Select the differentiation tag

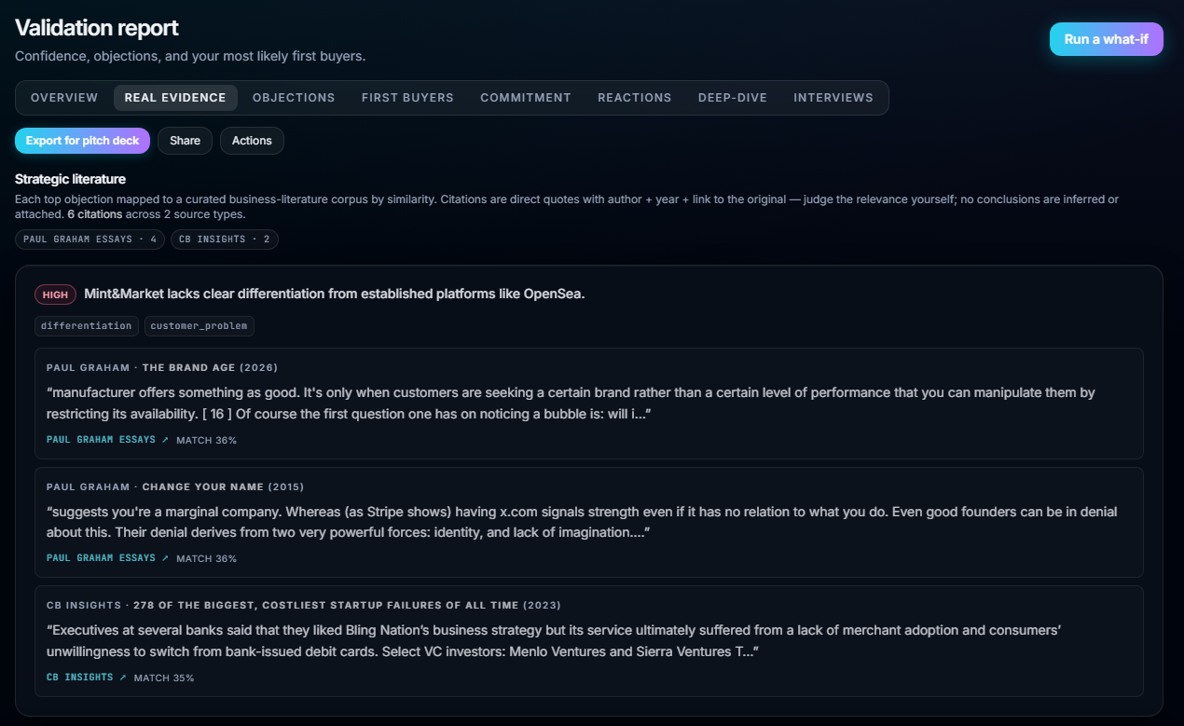(87, 326)
